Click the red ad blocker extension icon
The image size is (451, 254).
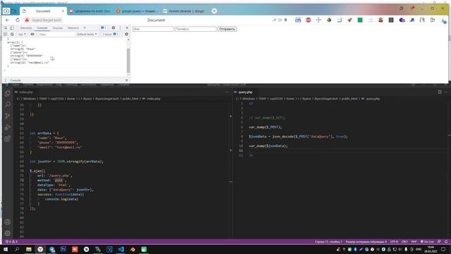coord(309,20)
